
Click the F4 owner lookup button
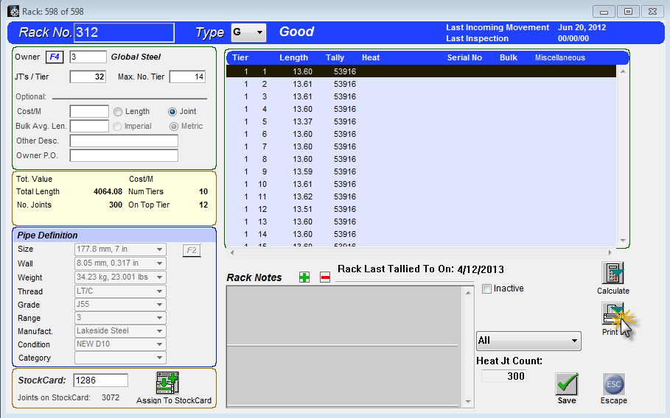[x=55, y=57]
